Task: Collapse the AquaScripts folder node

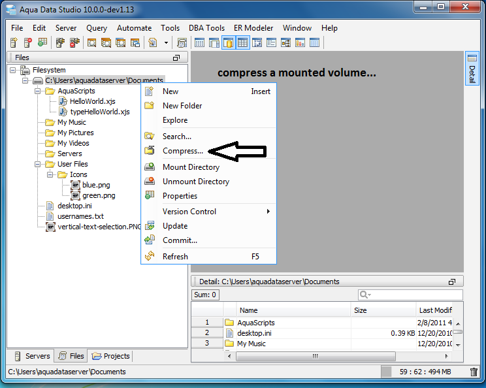Action: coord(37,91)
